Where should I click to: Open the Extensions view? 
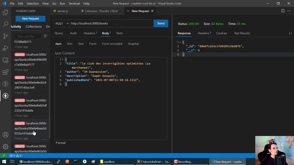[x=6, y=72]
